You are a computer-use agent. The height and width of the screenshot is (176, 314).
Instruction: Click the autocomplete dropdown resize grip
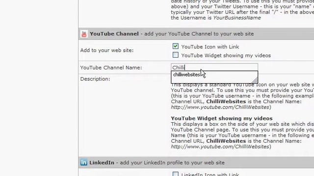tap(255, 80)
